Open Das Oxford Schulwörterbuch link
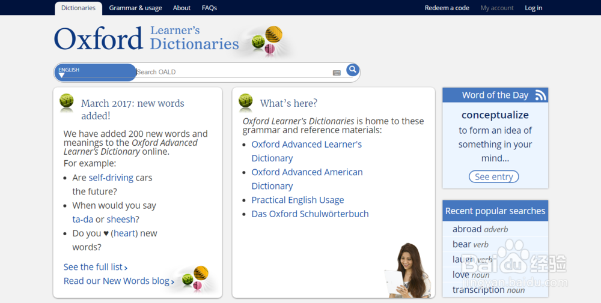Image resolution: width=601 pixels, height=303 pixels. pyautogui.click(x=310, y=214)
